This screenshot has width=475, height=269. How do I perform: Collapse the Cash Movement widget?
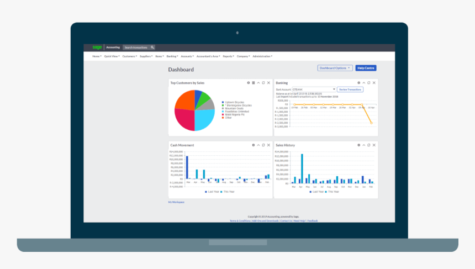click(258, 145)
